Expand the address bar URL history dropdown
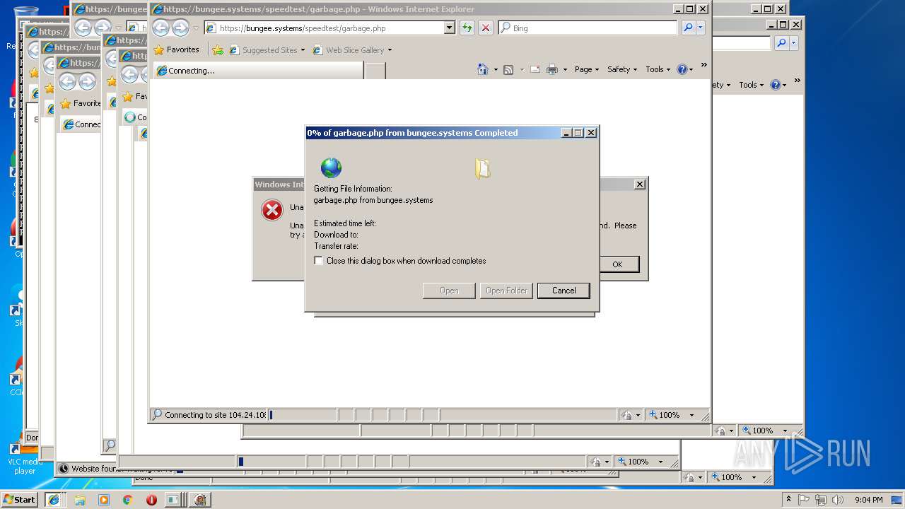This screenshot has height=509, width=905. pyautogui.click(x=449, y=28)
